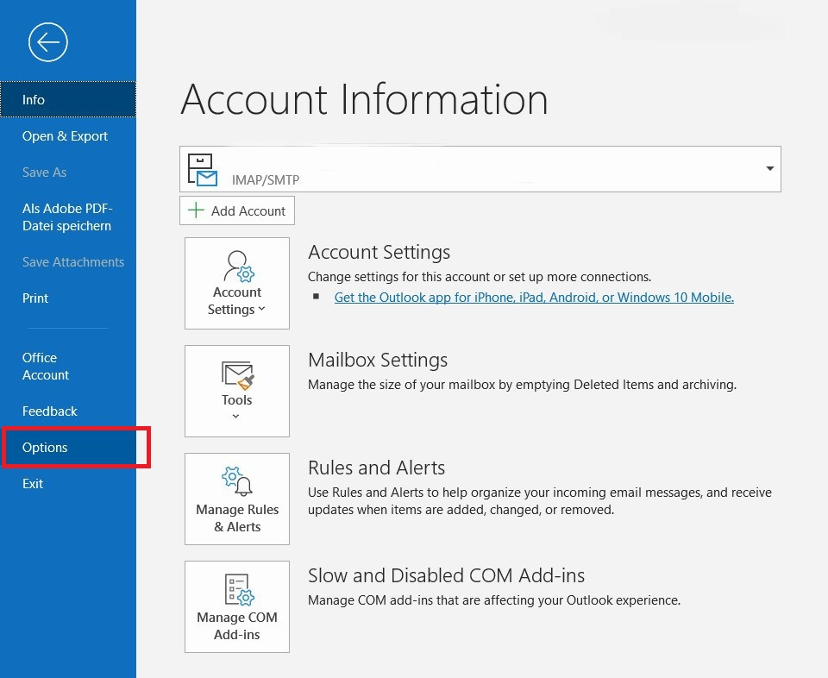Click the Manage COM Add-ins button
The image size is (828, 678).
pyautogui.click(x=237, y=606)
